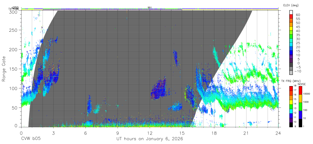
Task: Click the '30' label on ELEV scale
Action: [x=298, y=39]
